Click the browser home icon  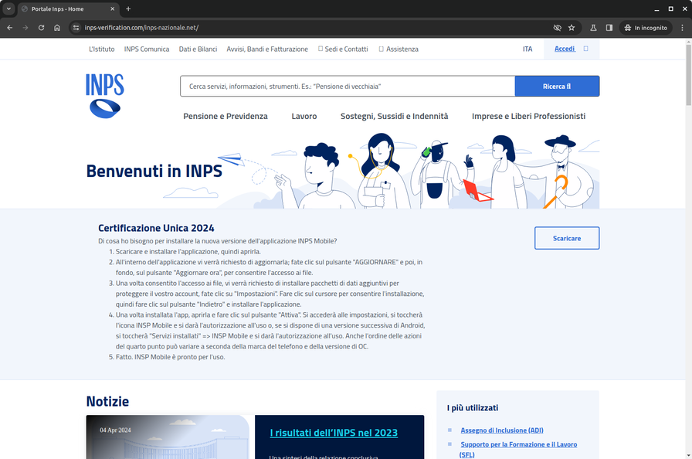point(57,28)
